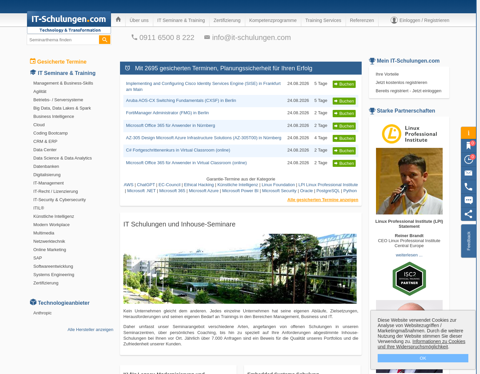This screenshot has width=480, height=374.
Task: Open the bookmark sidebar icon with badge
Action: click(468, 146)
